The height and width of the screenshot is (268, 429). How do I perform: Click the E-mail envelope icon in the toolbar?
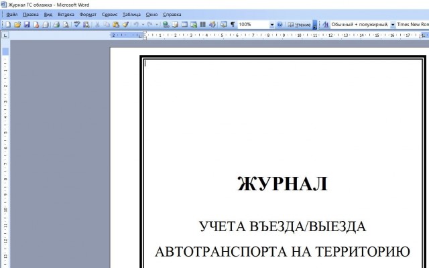[46, 25]
